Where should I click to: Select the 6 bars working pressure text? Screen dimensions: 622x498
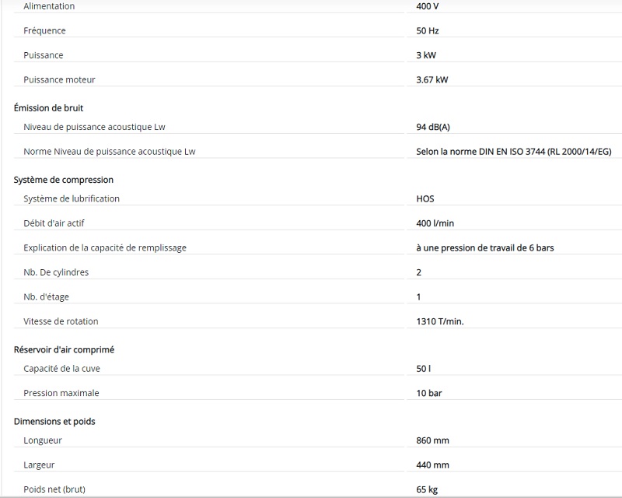click(485, 248)
